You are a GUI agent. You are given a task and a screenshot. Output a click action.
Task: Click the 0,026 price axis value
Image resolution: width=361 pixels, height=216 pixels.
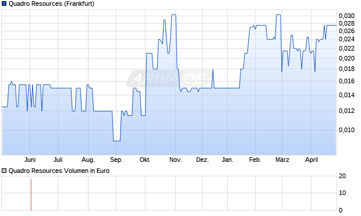point(346,31)
